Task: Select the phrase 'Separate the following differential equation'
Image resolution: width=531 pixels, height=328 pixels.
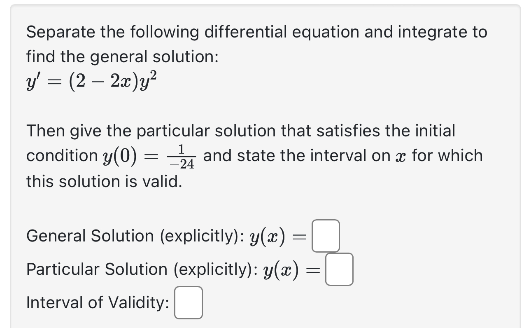Action: [198, 31]
